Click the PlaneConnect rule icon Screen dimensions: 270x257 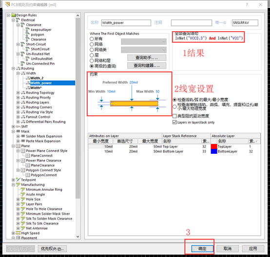[x=28, y=156]
